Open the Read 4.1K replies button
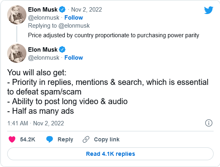This screenshot has height=167, width=220. pyautogui.click(x=110, y=154)
